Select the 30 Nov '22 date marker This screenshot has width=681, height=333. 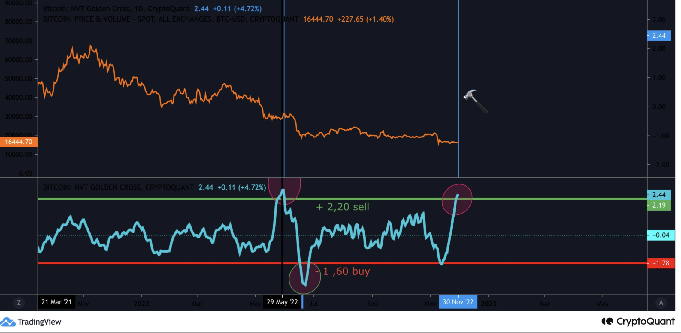[458, 302]
